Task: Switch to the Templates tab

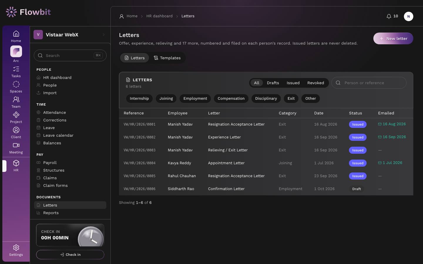Action: [167, 58]
